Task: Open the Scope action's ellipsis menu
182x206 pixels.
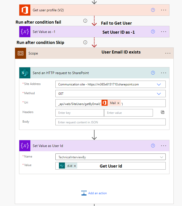Action: click(x=168, y=53)
